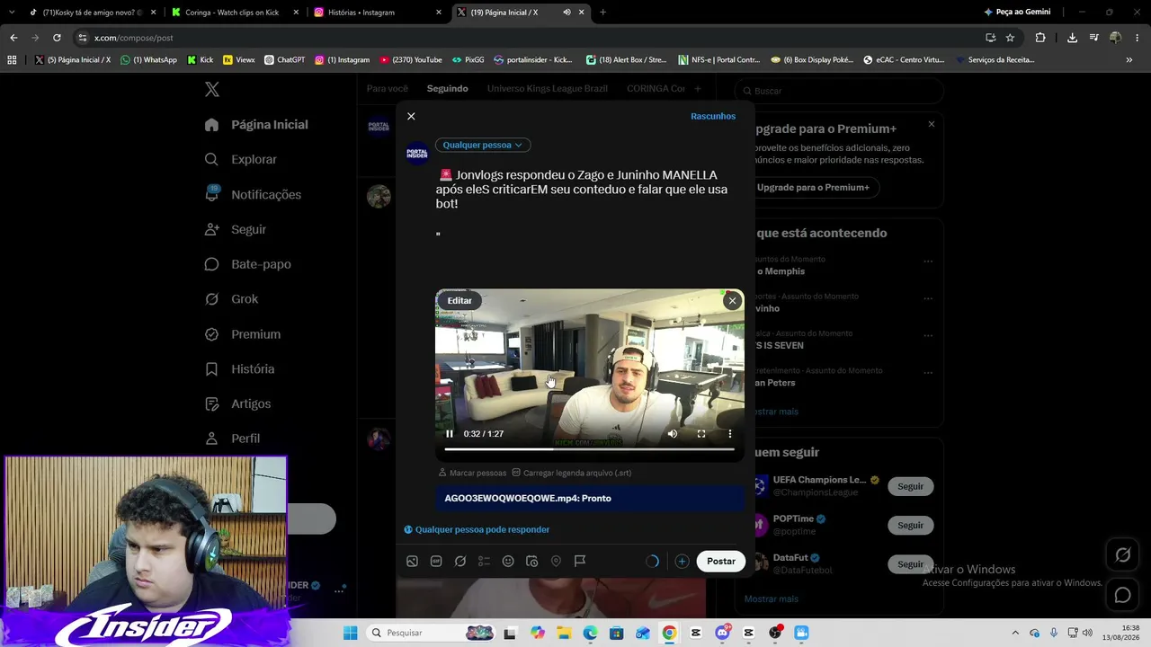The height and width of the screenshot is (647, 1151).
Task: Change Qualquer pessoa pode responder setting
Action: click(x=477, y=530)
